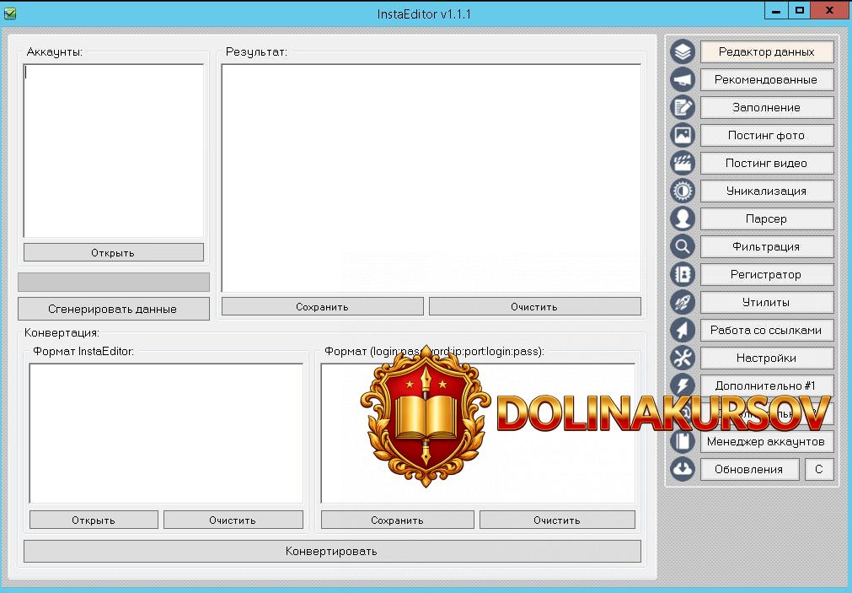Screen dimensions: 852x593
Task: Open the Настройки panel from the sidebar
Action: pyautogui.click(x=766, y=358)
